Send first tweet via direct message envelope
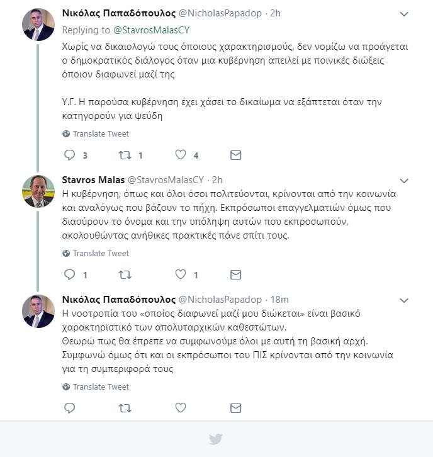The width and height of the screenshot is (433, 457). point(235,155)
